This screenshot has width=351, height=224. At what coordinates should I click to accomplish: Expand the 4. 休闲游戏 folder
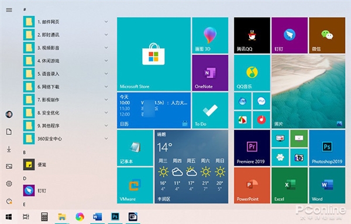tap(66, 61)
